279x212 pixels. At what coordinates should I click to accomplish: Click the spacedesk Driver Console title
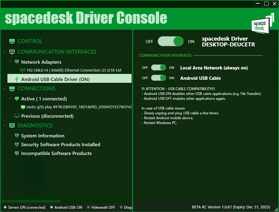86,18
